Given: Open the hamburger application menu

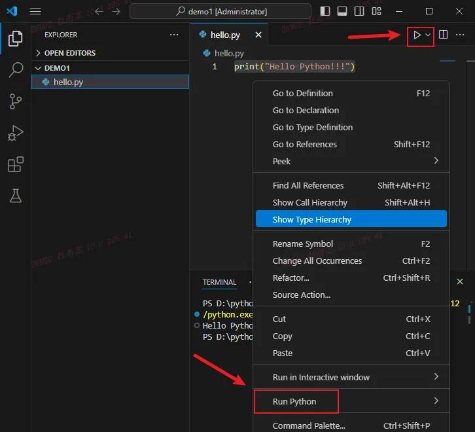Looking at the screenshot, I should pyautogui.click(x=35, y=12).
